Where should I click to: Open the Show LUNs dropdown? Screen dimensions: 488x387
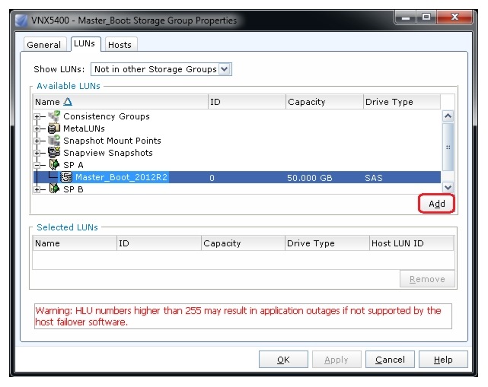(x=225, y=69)
